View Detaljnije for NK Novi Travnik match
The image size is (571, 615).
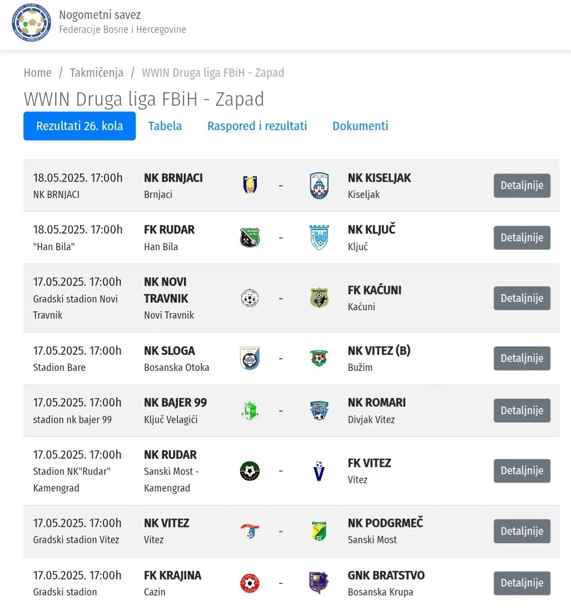[x=522, y=298]
